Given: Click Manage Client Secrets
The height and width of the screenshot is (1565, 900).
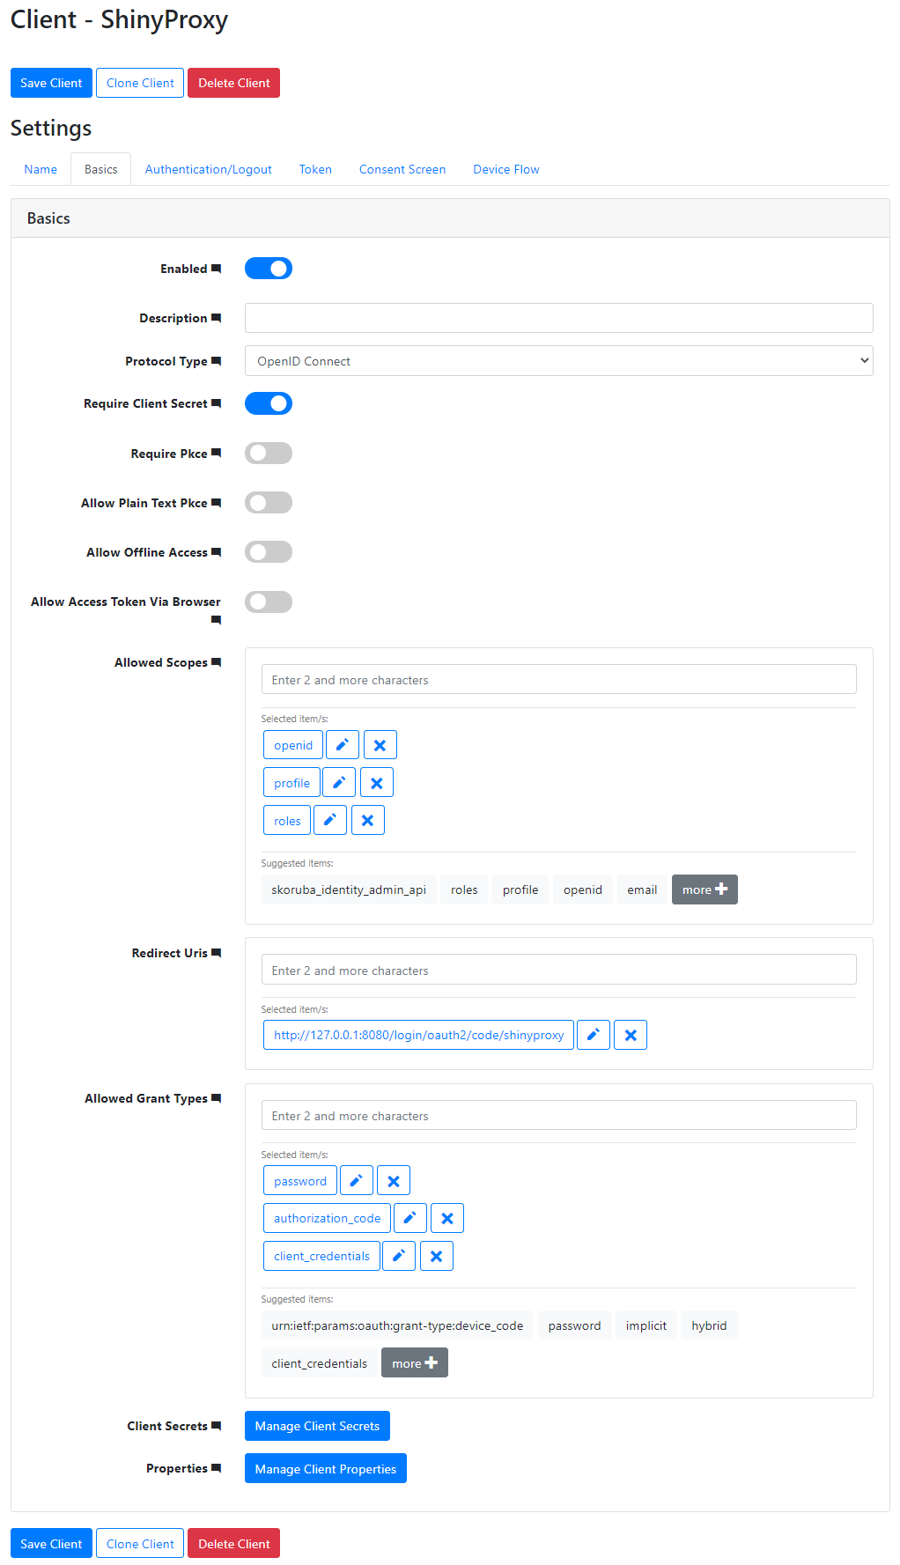Looking at the screenshot, I should 317,1425.
